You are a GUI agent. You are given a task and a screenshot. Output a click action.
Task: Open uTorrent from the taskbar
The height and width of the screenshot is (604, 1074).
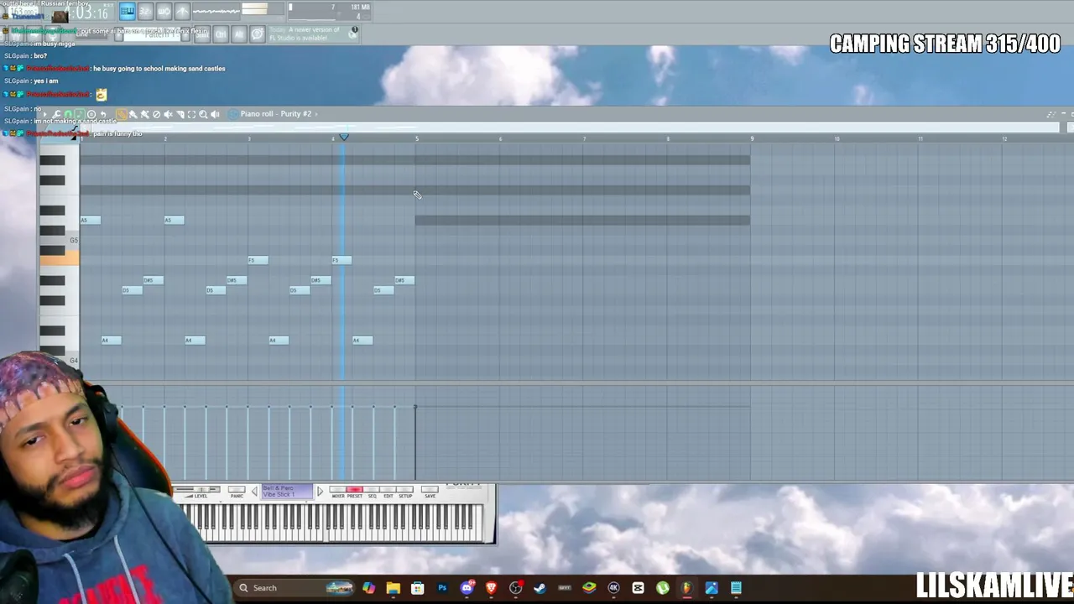pyautogui.click(x=663, y=588)
